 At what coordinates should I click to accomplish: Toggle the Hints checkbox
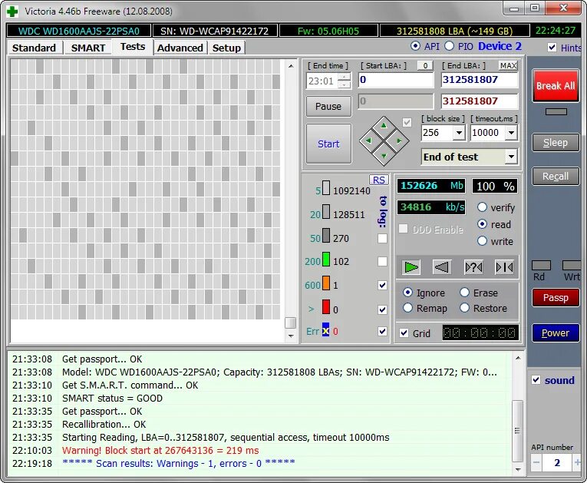[x=552, y=47]
